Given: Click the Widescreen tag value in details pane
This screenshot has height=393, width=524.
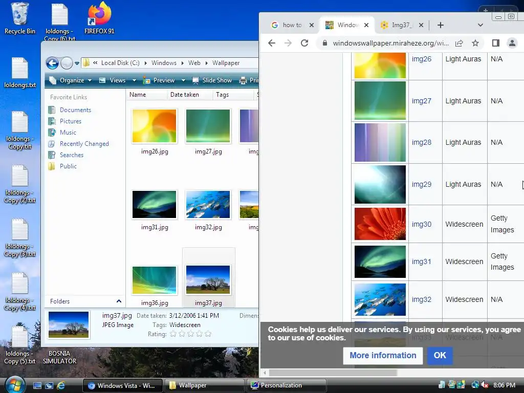Looking at the screenshot, I should click(x=185, y=325).
